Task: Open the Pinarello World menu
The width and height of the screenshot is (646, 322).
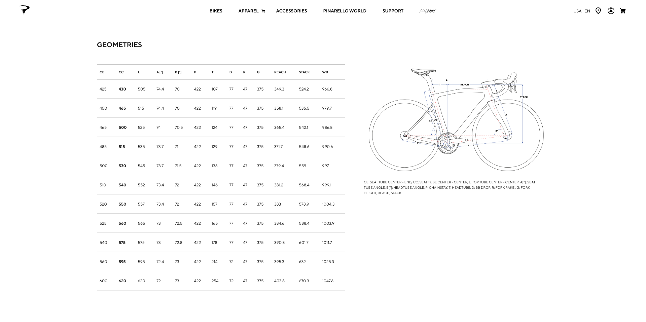Action: tap(345, 11)
